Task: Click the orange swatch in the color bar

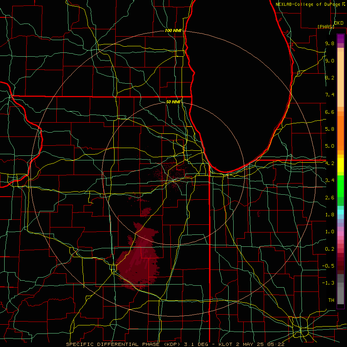Action: [x=340, y=133]
